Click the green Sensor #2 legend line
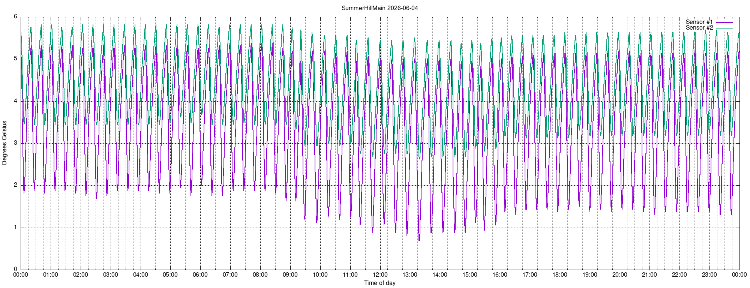The image size is (750, 288). (x=724, y=28)
